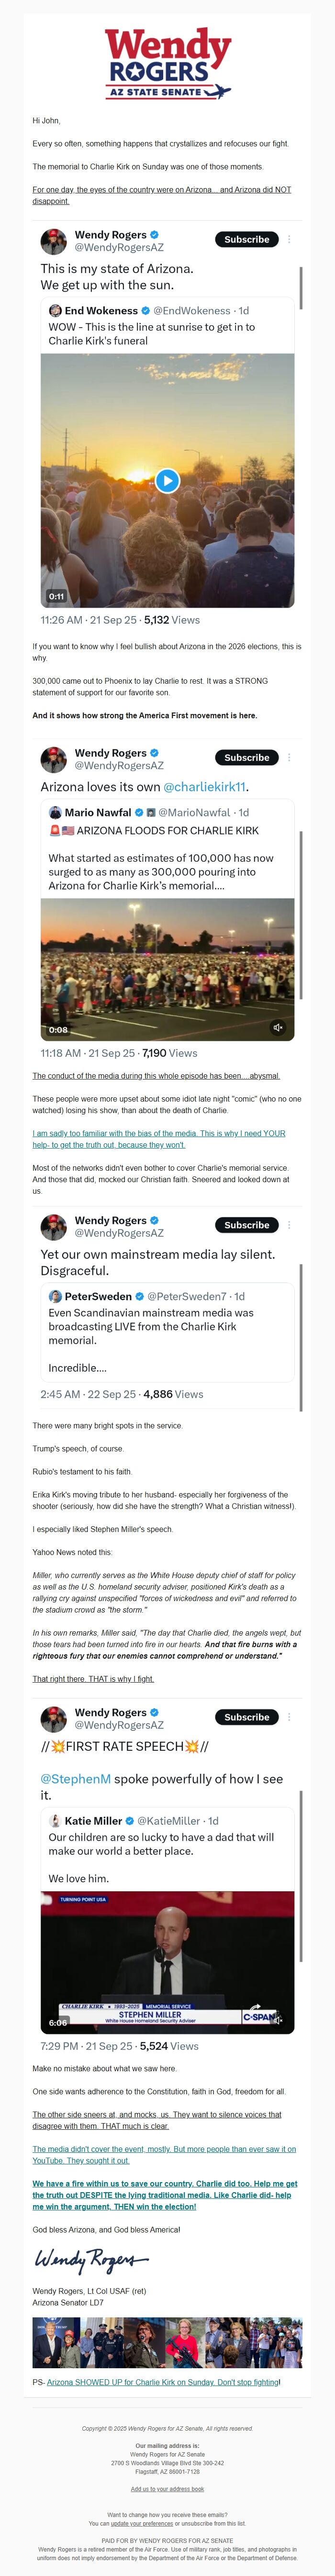Click Mario Nawfal's profile avatar

coord(56,812)
